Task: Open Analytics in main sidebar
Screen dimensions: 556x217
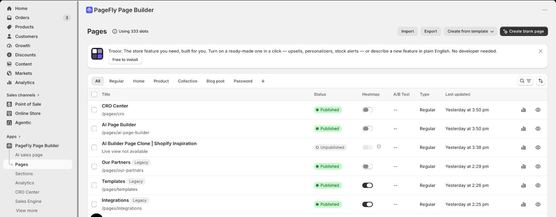Action: (x=25, y=82)
